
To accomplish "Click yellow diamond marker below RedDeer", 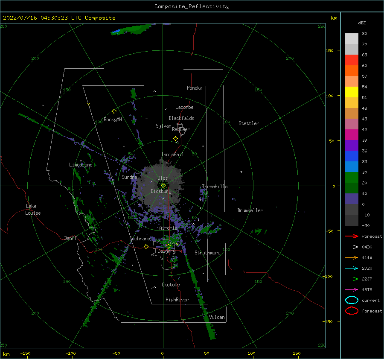I will 175,138.
